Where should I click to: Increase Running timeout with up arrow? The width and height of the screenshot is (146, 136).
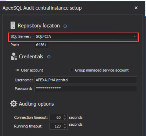click(65, 125)
